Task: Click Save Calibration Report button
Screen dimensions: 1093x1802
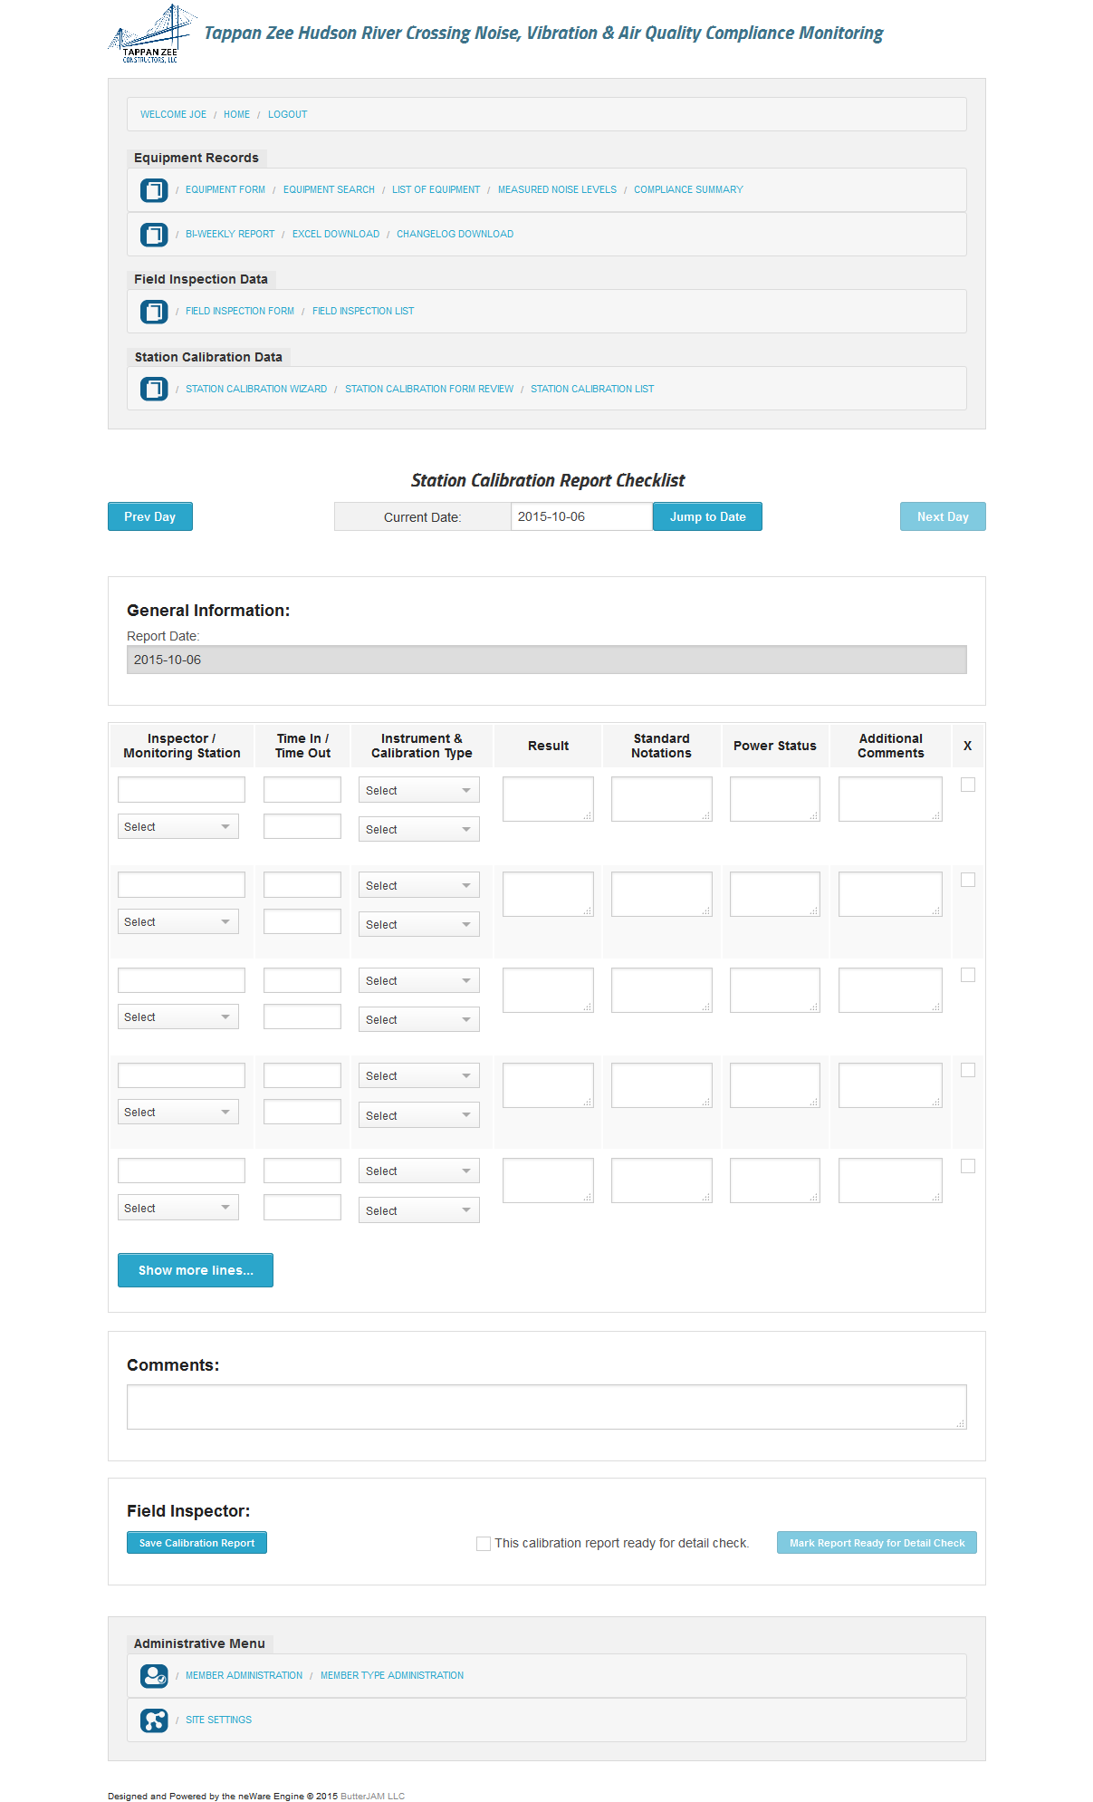Action: [197, 1544]
